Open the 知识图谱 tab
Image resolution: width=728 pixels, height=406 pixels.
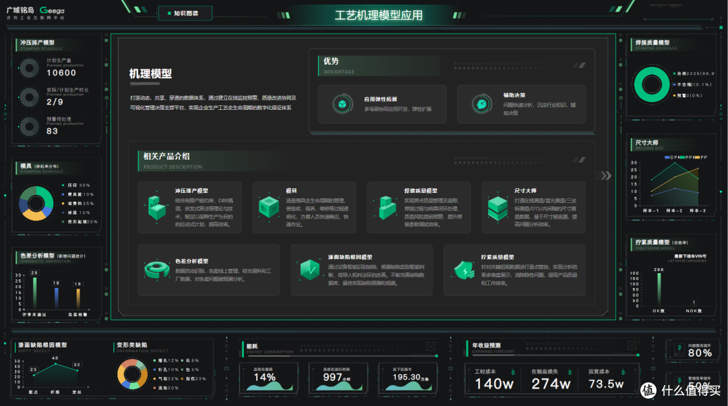(185, 13)
